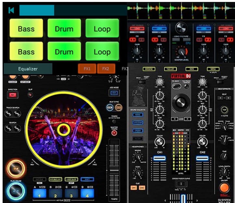The image size is (235, 203).
Task: Toggle the orange beat effect On/Off button
Action: coord(224,188)
